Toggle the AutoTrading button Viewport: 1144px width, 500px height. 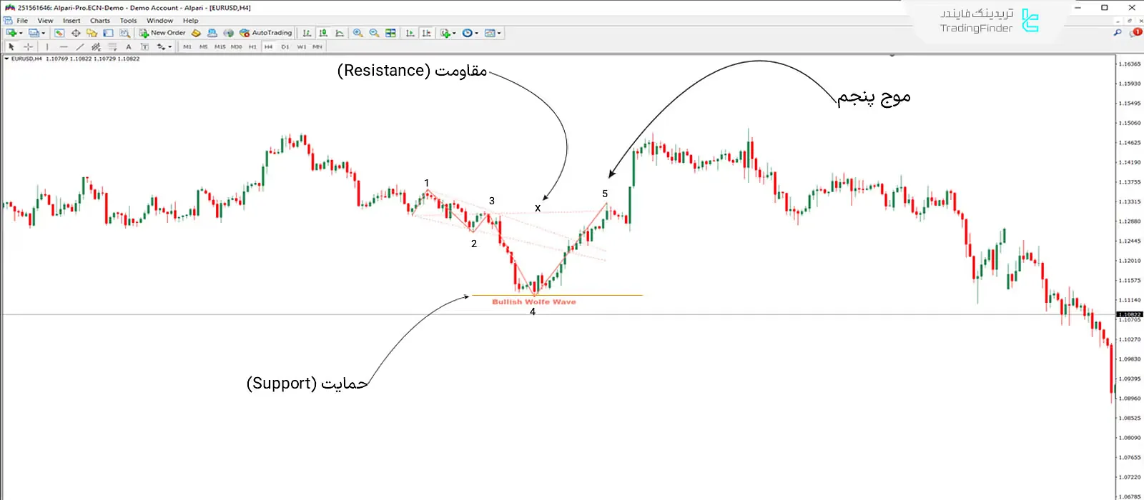click(x=266, y=33)
